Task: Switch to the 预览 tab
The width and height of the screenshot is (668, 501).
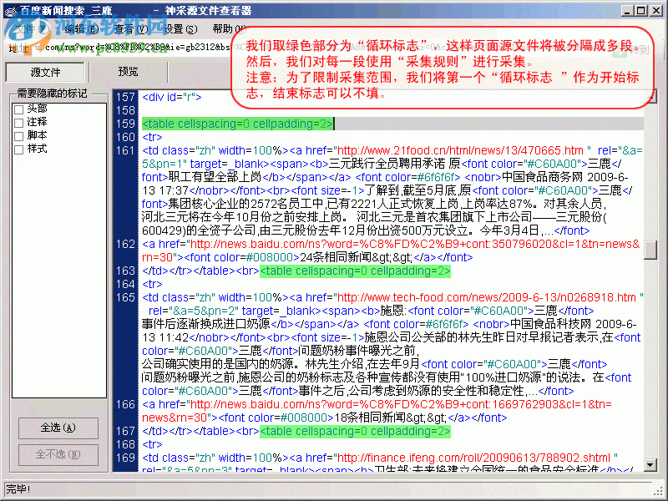Action: coord(128,72)
